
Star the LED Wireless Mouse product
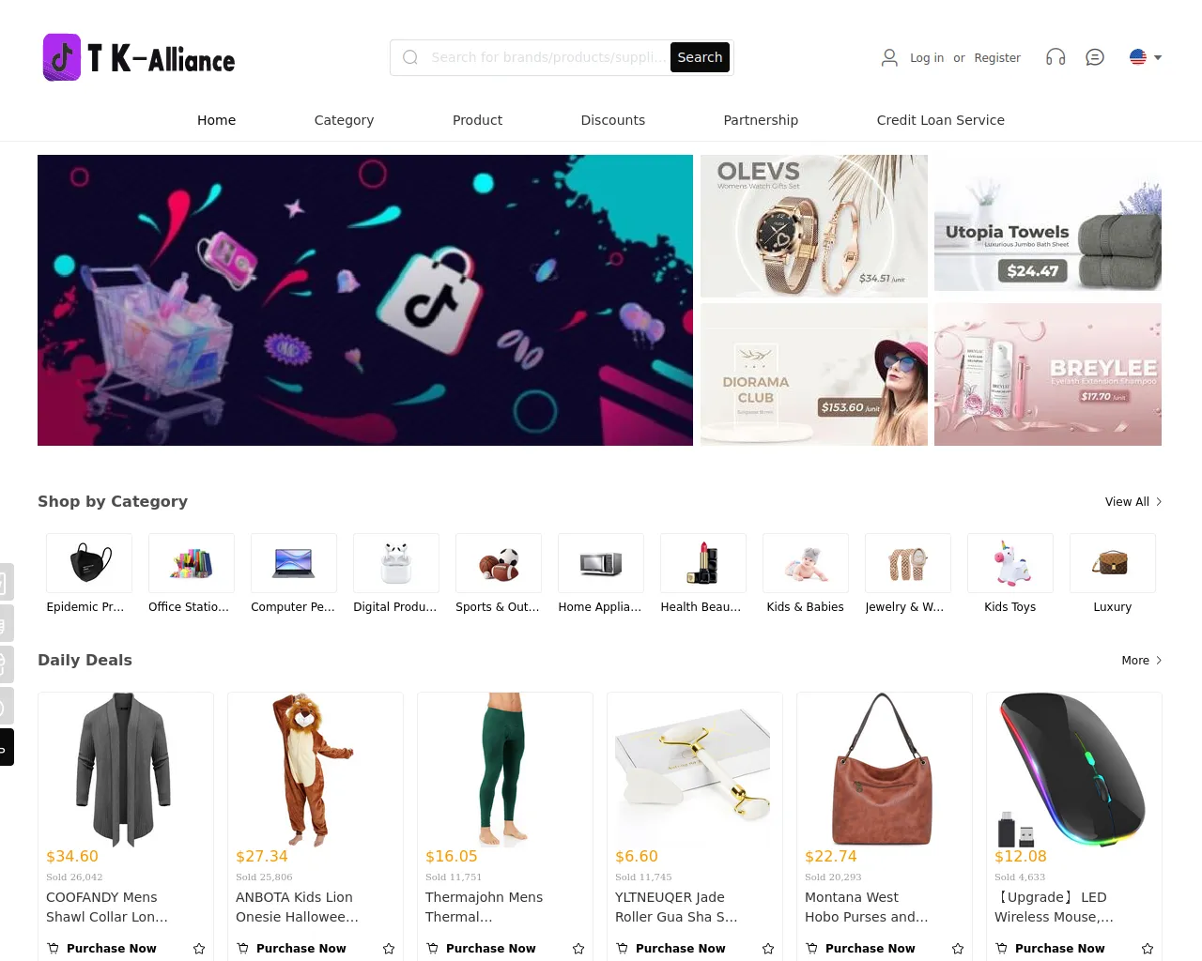tap(1148, 949)
